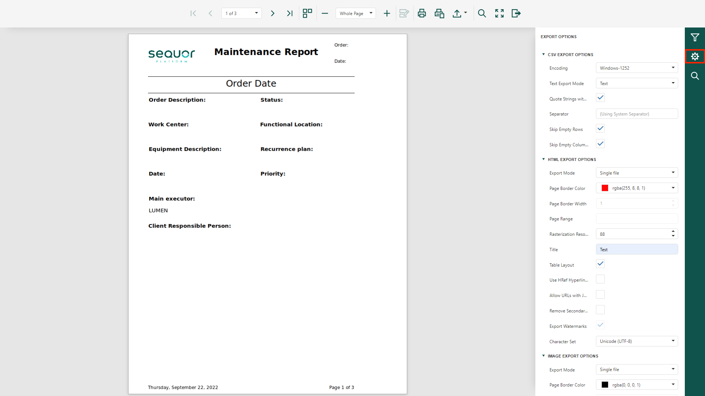The width and height of the screenshot is (705, 396).
Task: Click 'Thursday, September 22, 2022' footer
Action: coord(183,387)
